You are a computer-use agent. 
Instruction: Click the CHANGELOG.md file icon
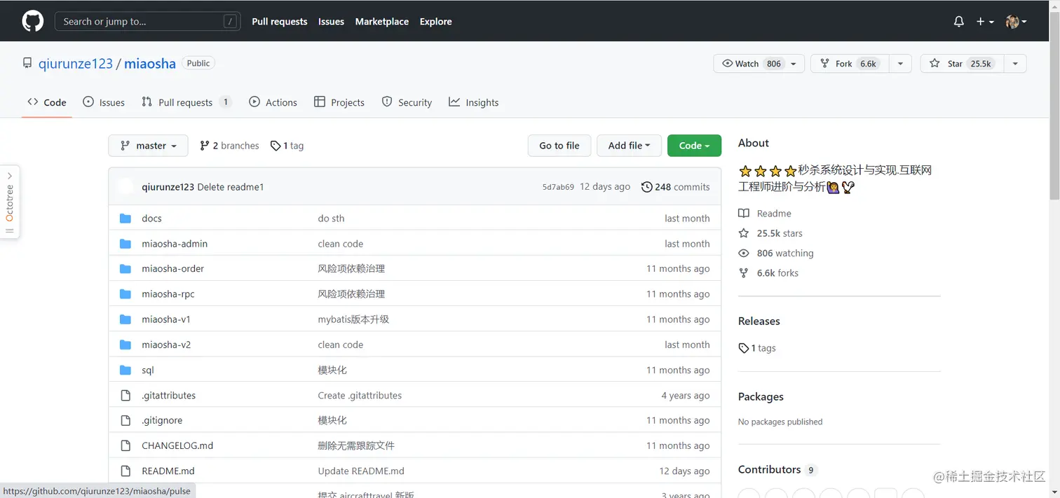[125, 445]
